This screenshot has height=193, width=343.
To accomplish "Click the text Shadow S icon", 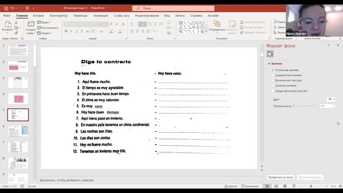I will pos(82,32).
